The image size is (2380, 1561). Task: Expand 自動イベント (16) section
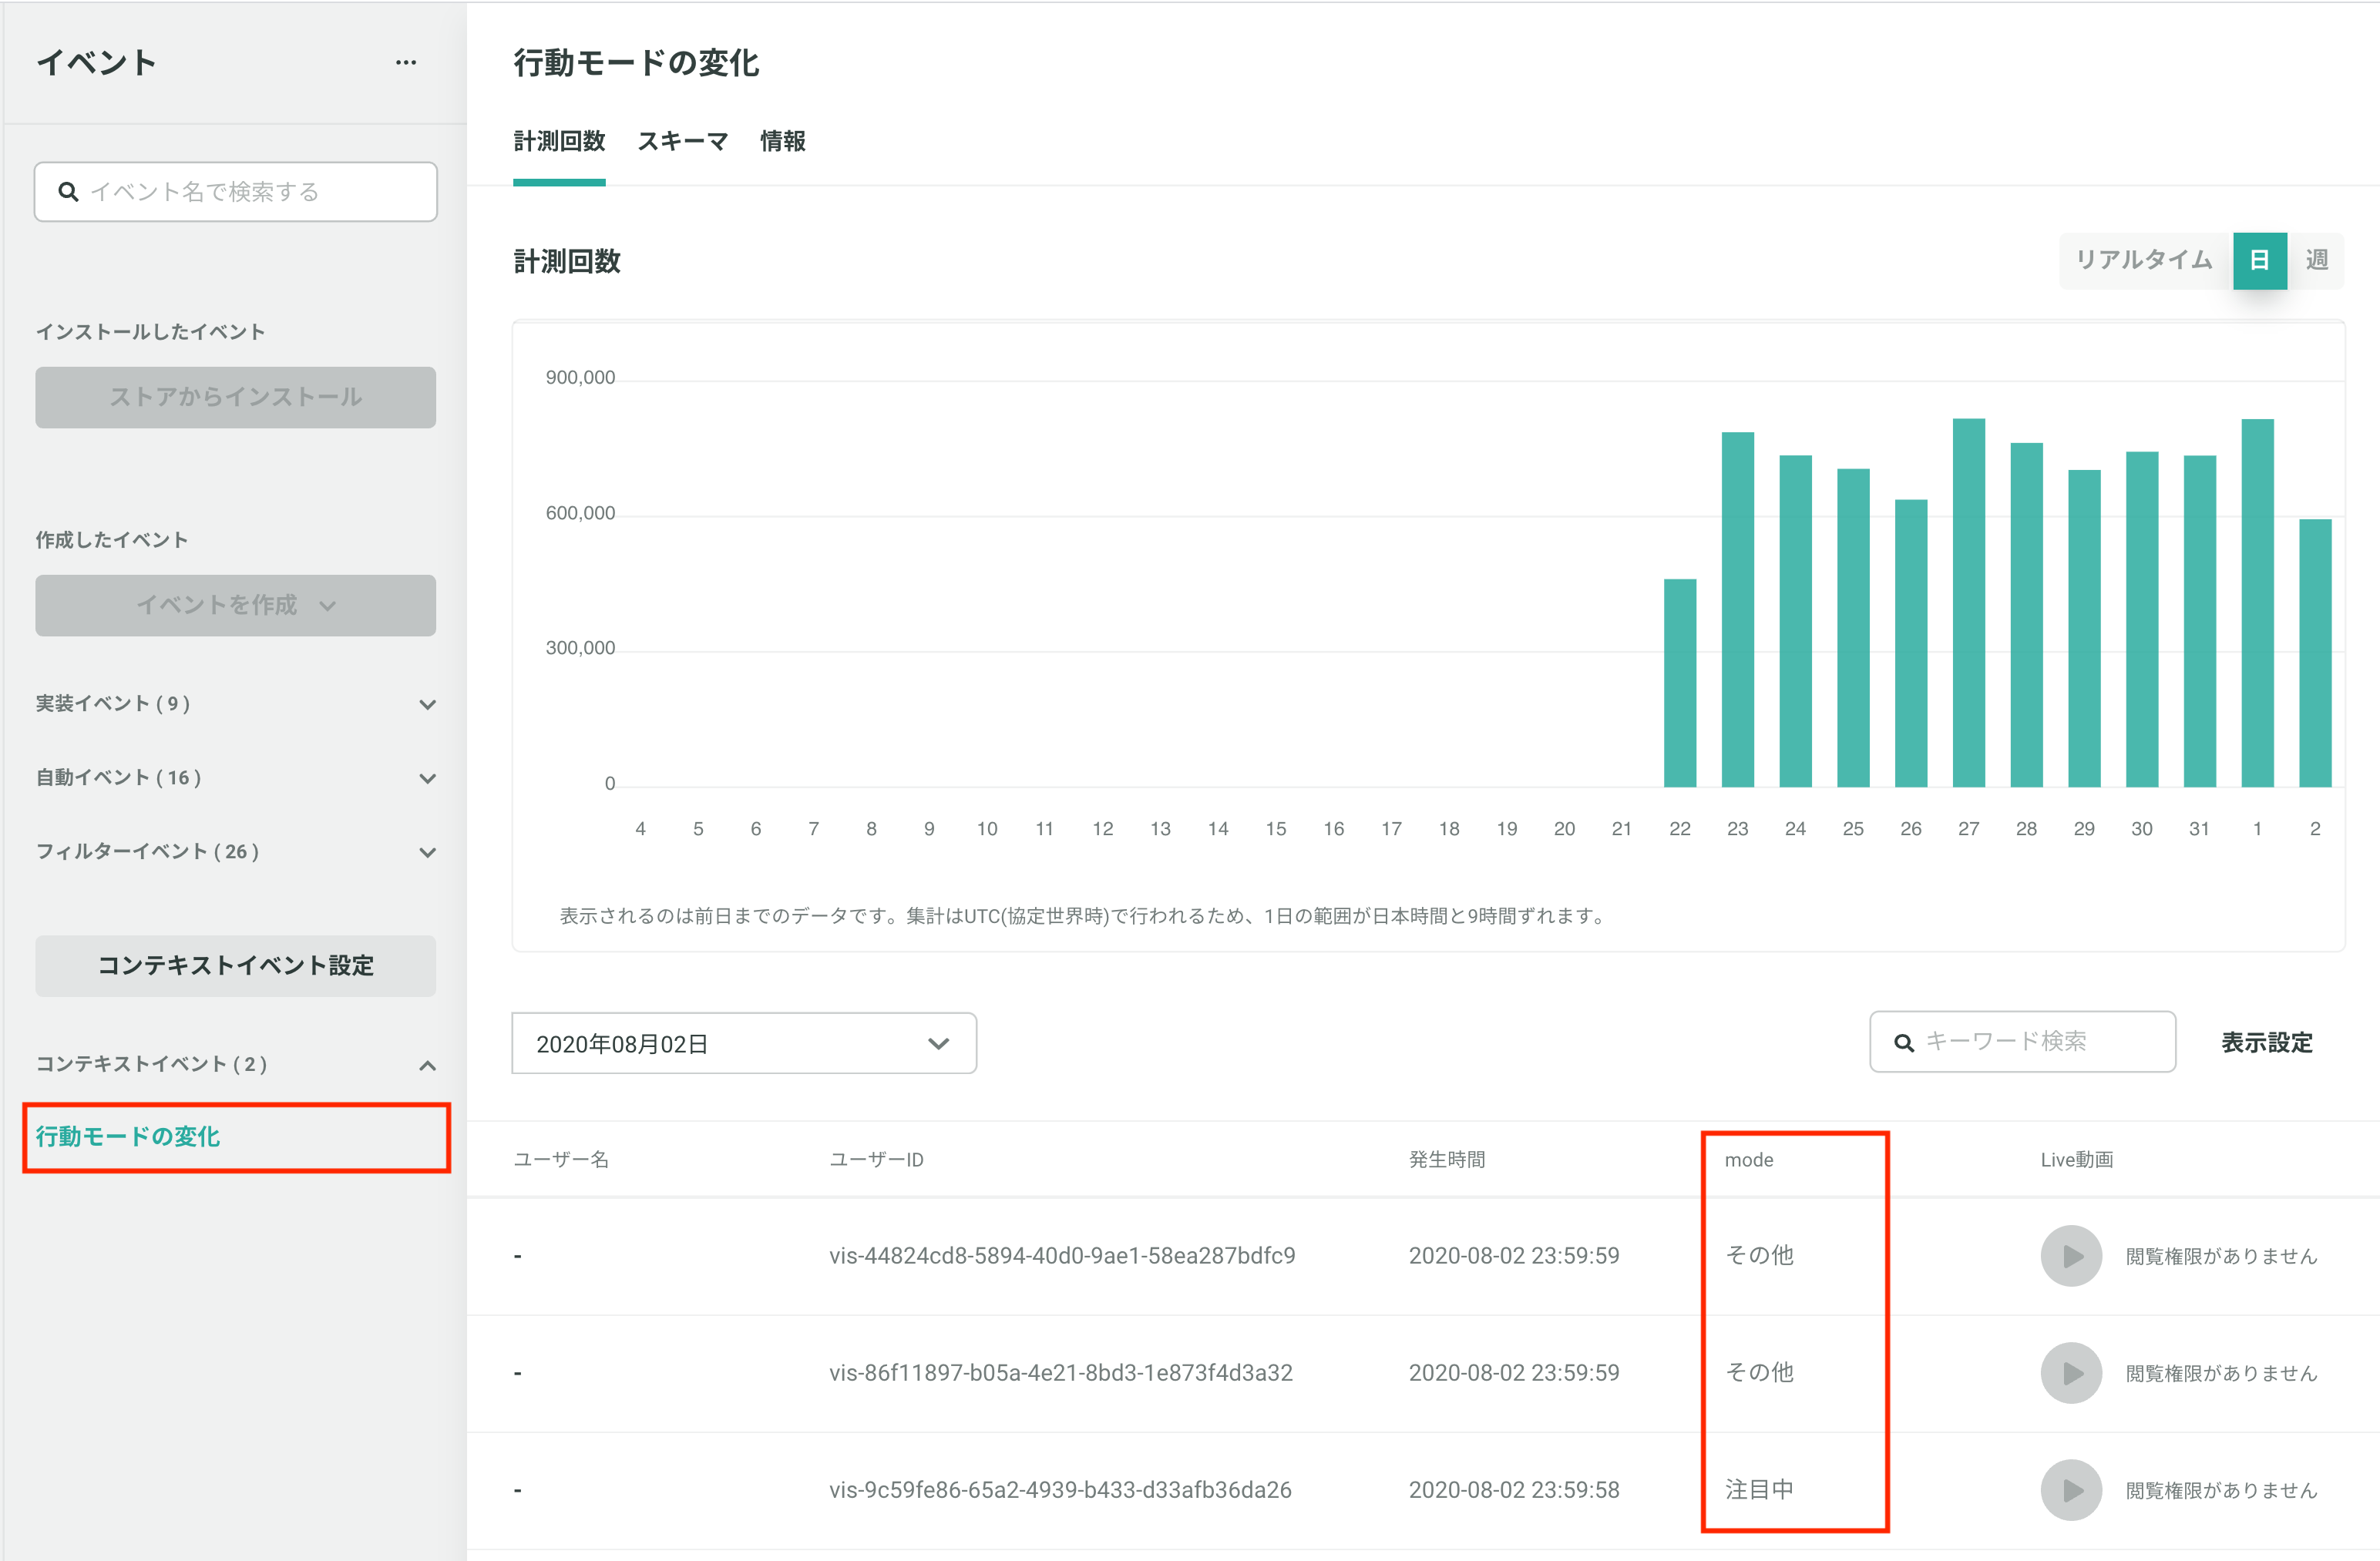pyautogui.click(x=236, y=778)
